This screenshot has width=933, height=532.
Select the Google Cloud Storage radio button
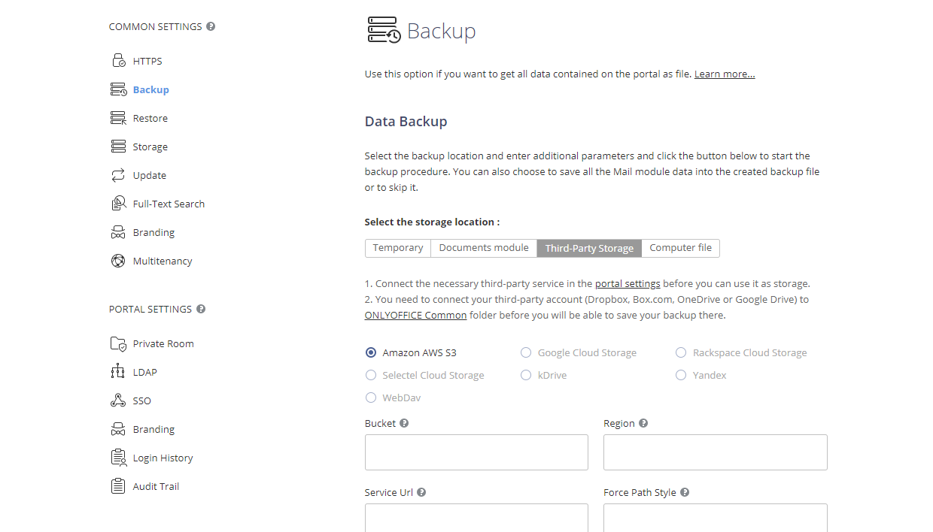pyautogui.click(x=525, y=352)
